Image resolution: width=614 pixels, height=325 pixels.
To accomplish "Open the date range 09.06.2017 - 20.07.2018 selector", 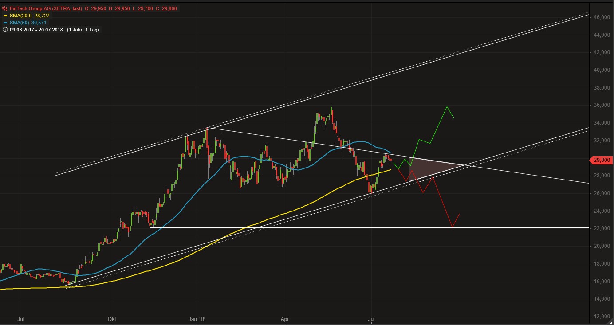I will click(x=35, y=29).
